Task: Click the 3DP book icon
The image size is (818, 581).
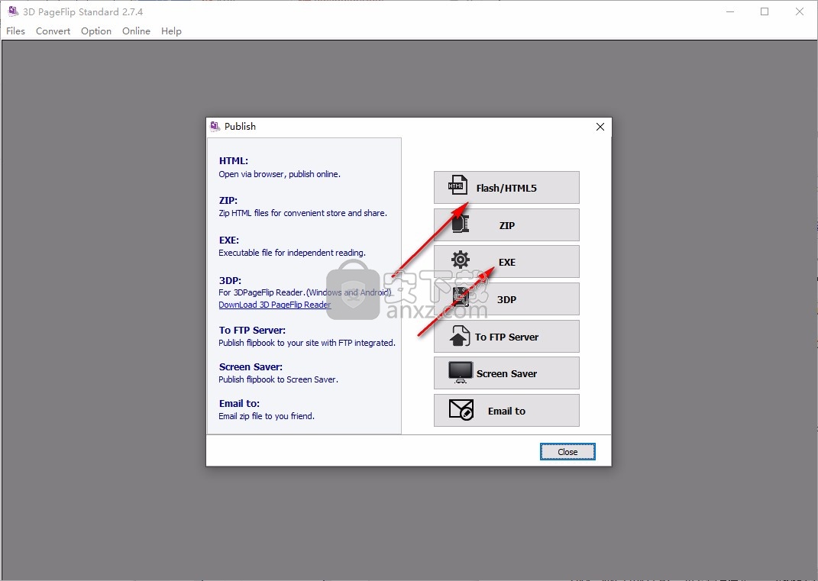Action: (461, 297)
